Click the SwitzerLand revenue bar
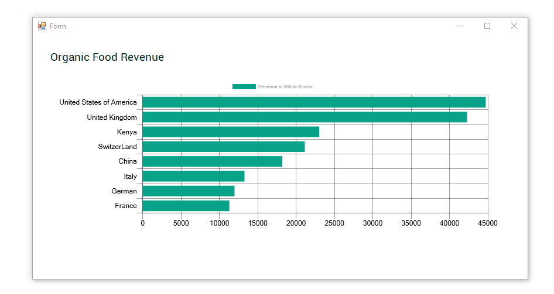The width and height of the screenshot is (554, 294). (224, 147)
